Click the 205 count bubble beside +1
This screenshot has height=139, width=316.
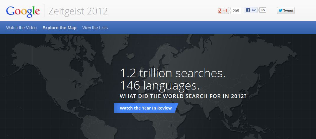click(235, 11)
